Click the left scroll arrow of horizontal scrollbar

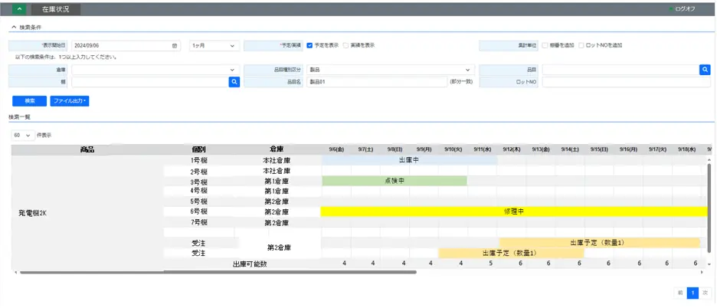[x=16, y=272]
